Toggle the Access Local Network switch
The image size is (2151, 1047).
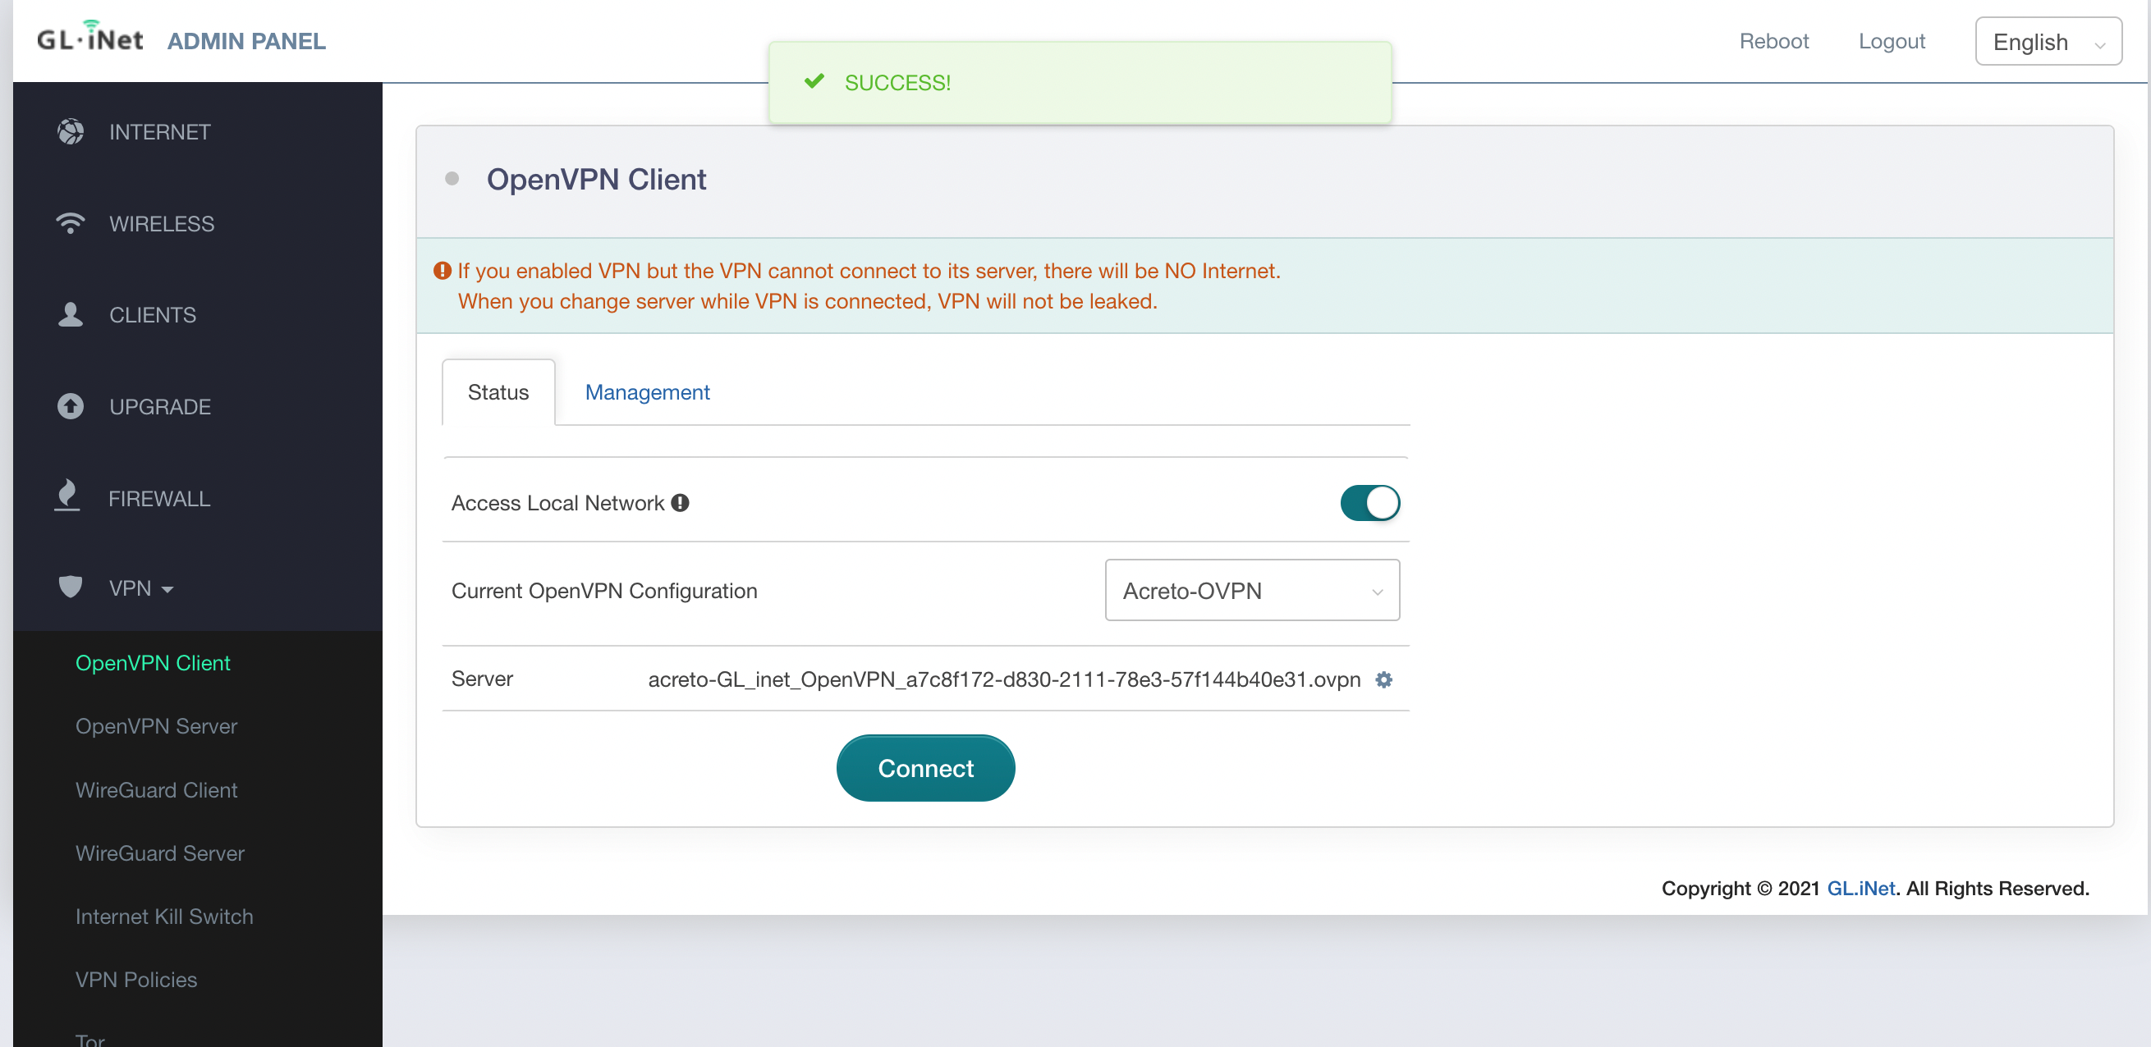1369,503
